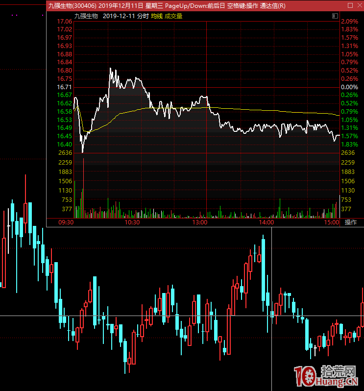Click the 16.40 lowest price label
The width and height of the screenshot is (364, 391).
point(65,145)
